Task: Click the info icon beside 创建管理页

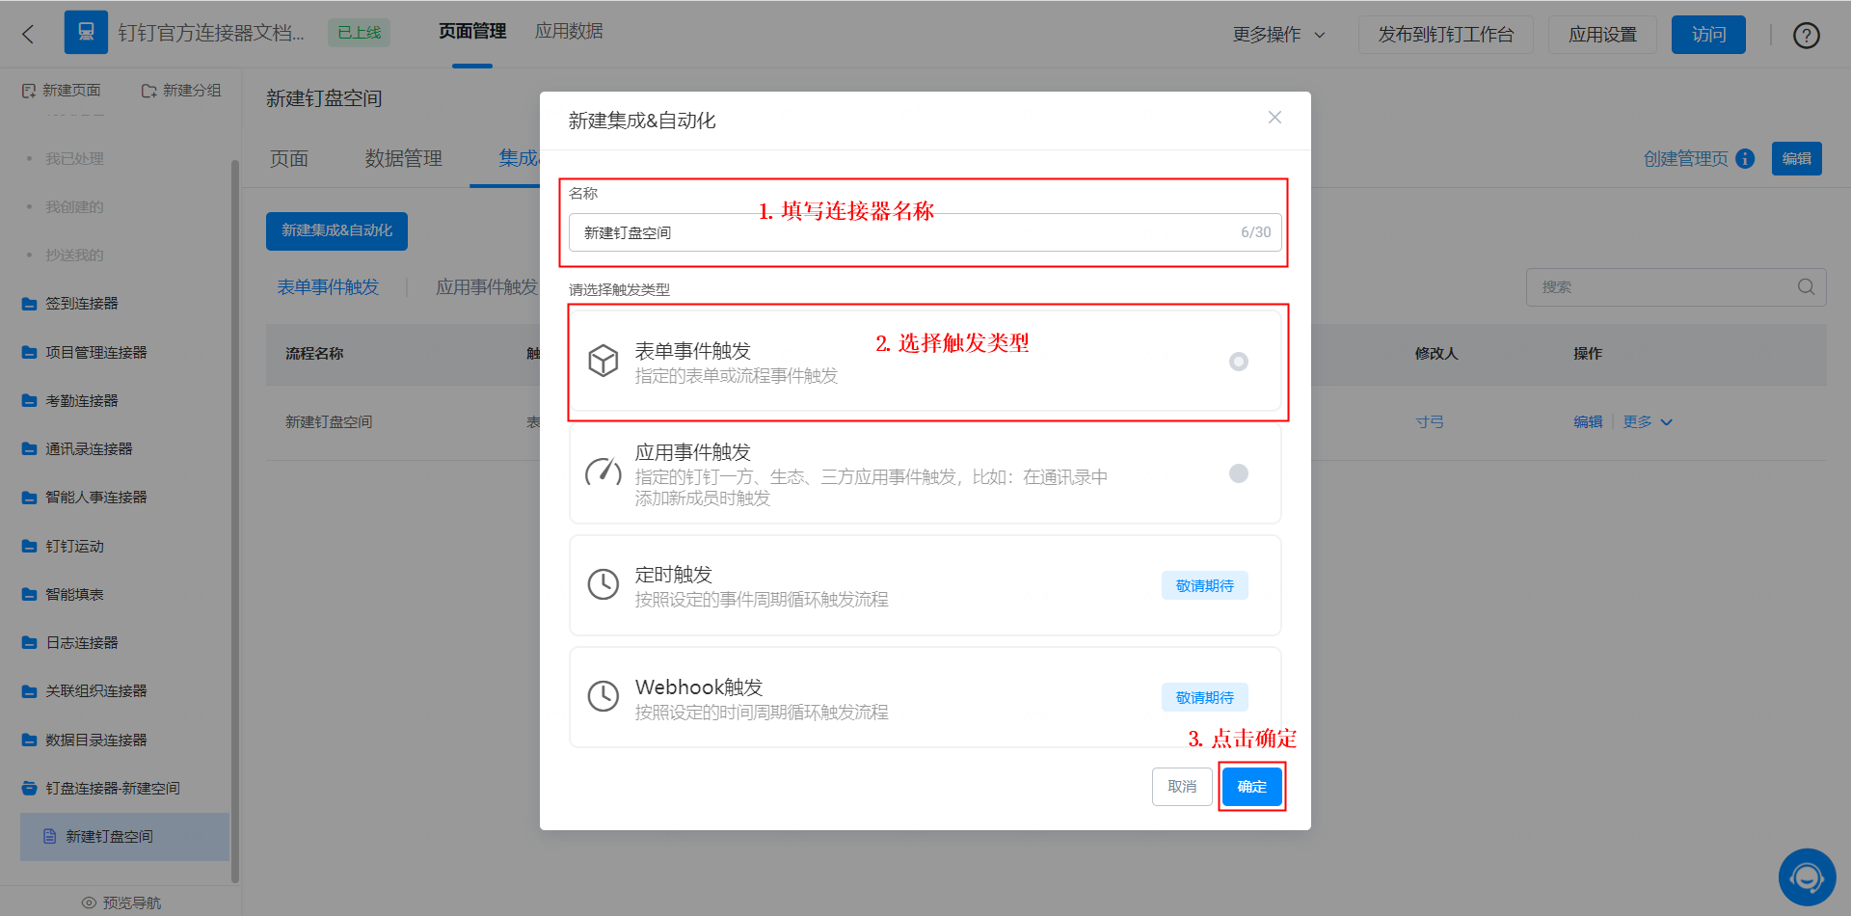Action: click(1745, 159)
